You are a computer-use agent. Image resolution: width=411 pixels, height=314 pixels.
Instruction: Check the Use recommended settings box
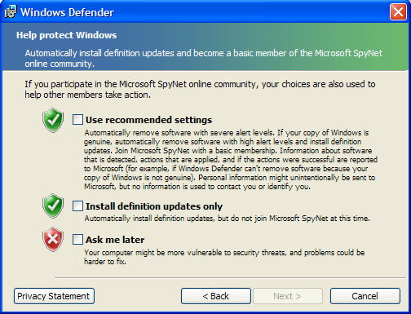point(77,120)
